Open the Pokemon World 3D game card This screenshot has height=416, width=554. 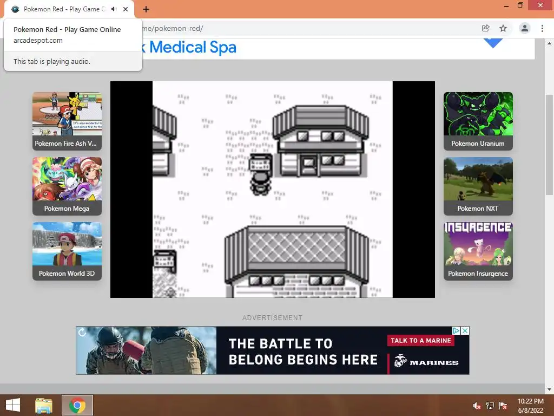coord(67,251)
